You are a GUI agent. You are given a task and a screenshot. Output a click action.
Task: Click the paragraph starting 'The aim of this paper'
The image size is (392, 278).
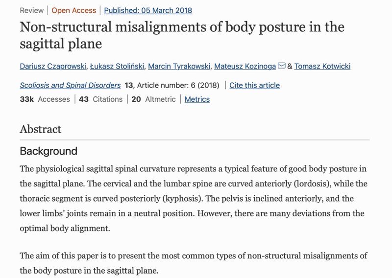pos(194,263)
